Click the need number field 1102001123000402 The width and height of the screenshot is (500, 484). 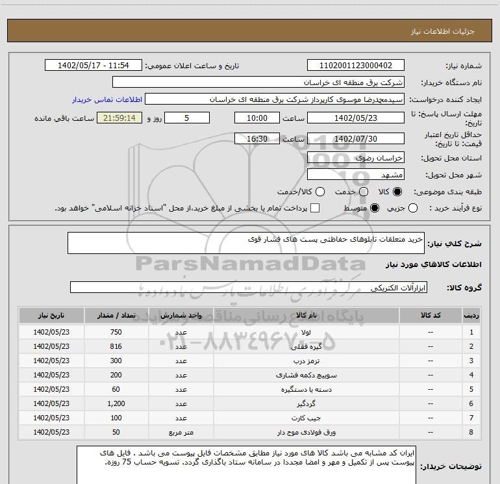(356, 66)
